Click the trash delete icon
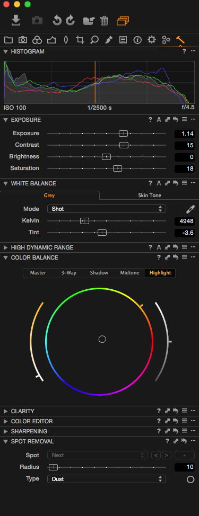199x516 pixels. [x=104, y=21]
